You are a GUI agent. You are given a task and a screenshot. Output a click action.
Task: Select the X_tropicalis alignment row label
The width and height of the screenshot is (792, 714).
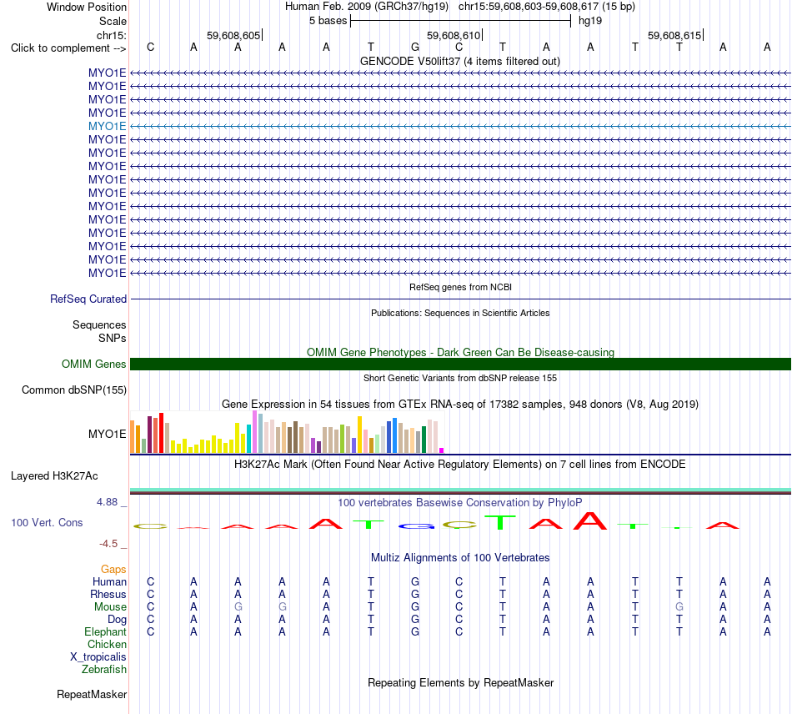(98, 657)
